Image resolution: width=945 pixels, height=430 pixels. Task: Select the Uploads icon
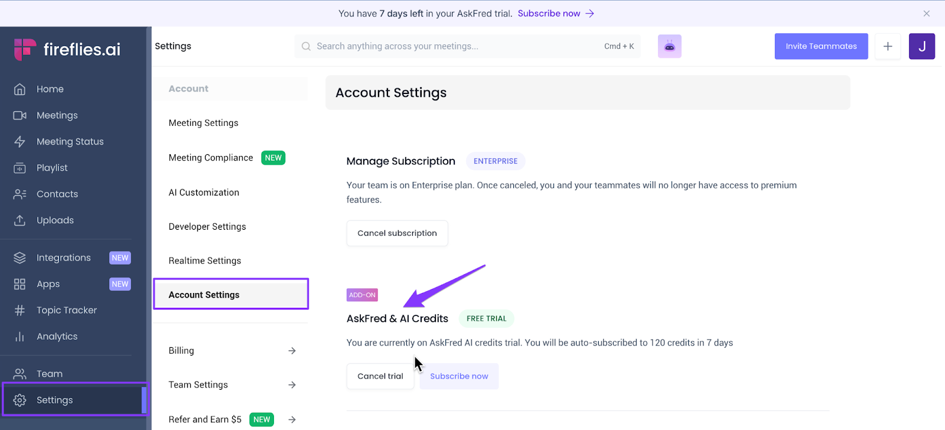[x=19, y=220]
